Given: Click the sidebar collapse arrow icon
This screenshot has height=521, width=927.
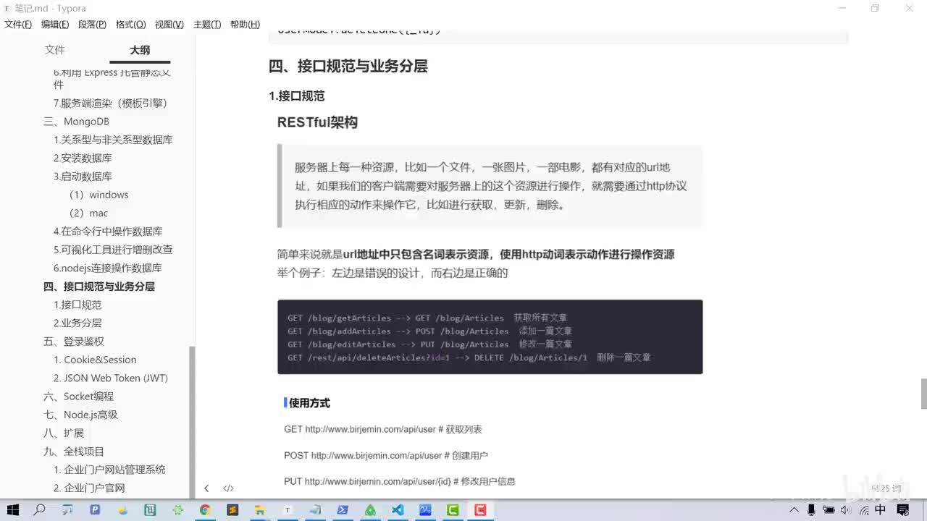Looking at the screenshot, I should pos(206,488).
